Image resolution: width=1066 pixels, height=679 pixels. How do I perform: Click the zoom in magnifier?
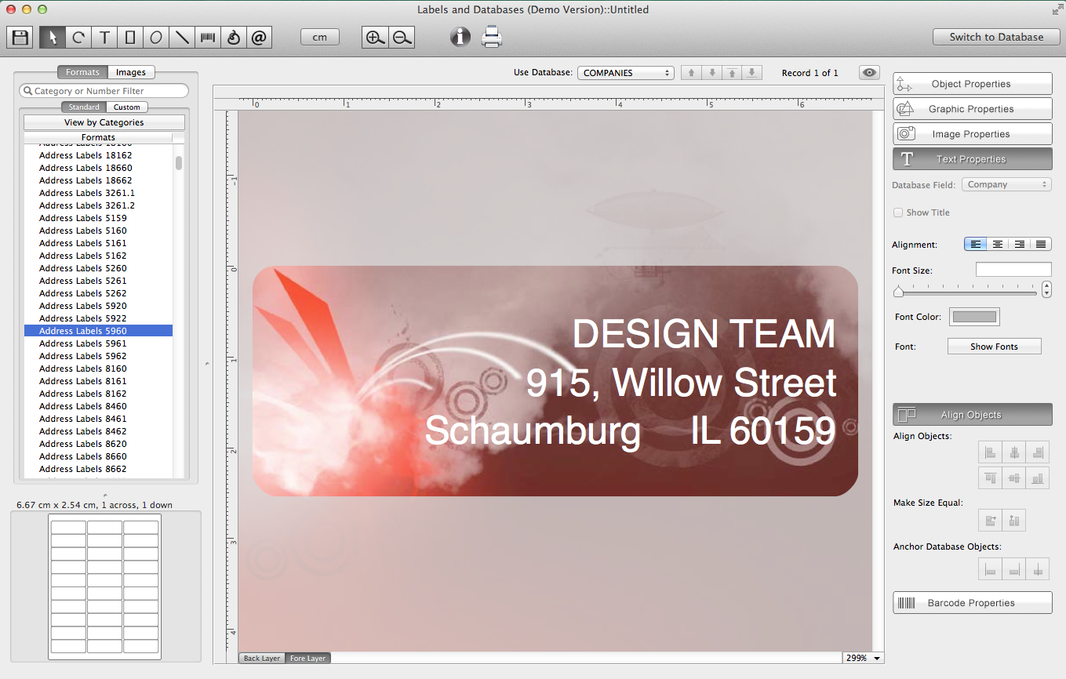click(x=375, y=37)
